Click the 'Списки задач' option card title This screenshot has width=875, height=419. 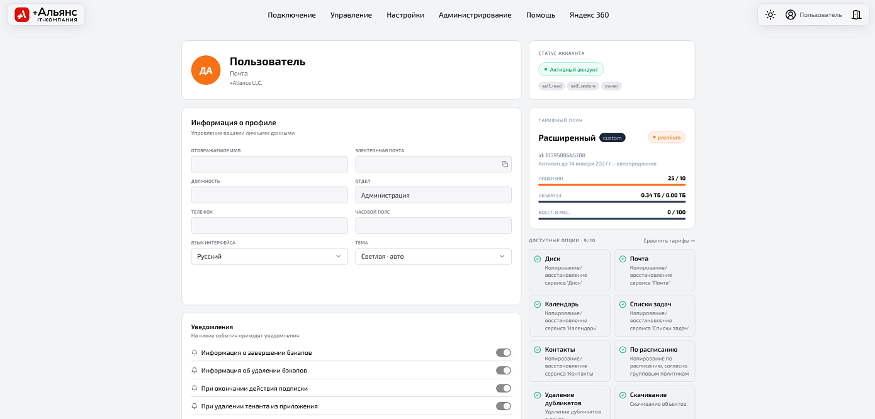650,304
